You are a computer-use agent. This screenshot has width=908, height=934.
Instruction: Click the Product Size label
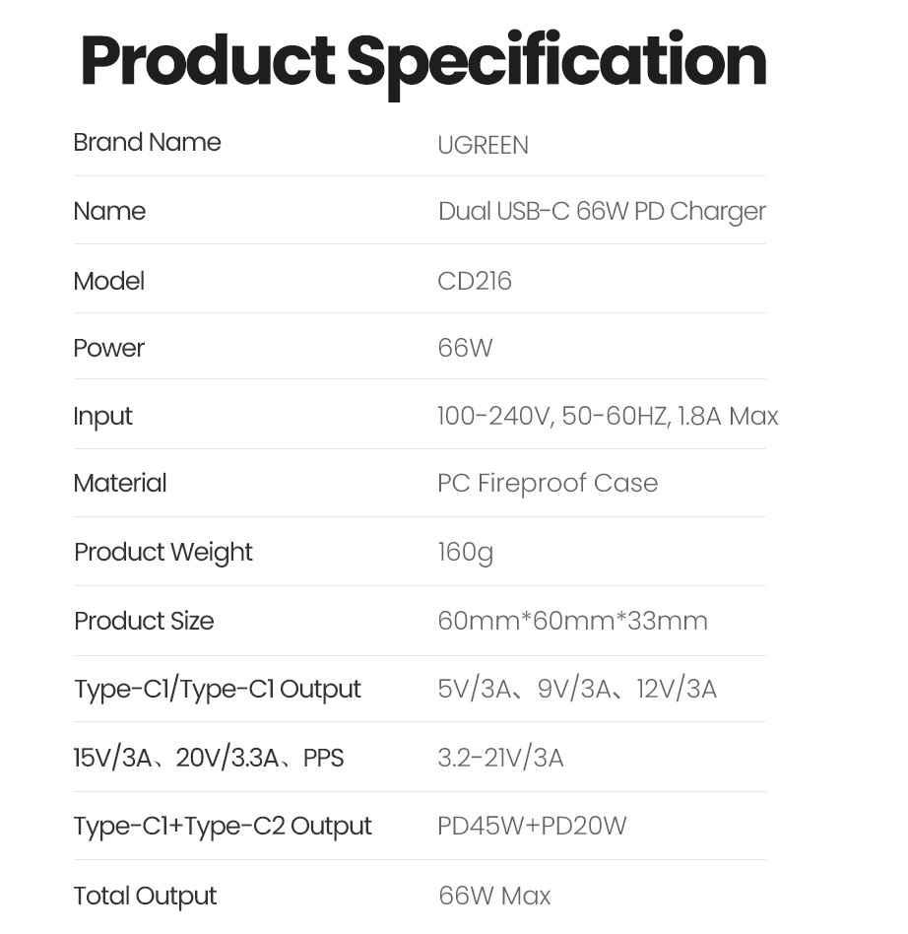click(144, 621)
